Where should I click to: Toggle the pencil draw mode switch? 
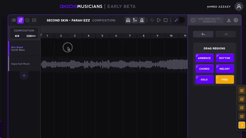179,20
